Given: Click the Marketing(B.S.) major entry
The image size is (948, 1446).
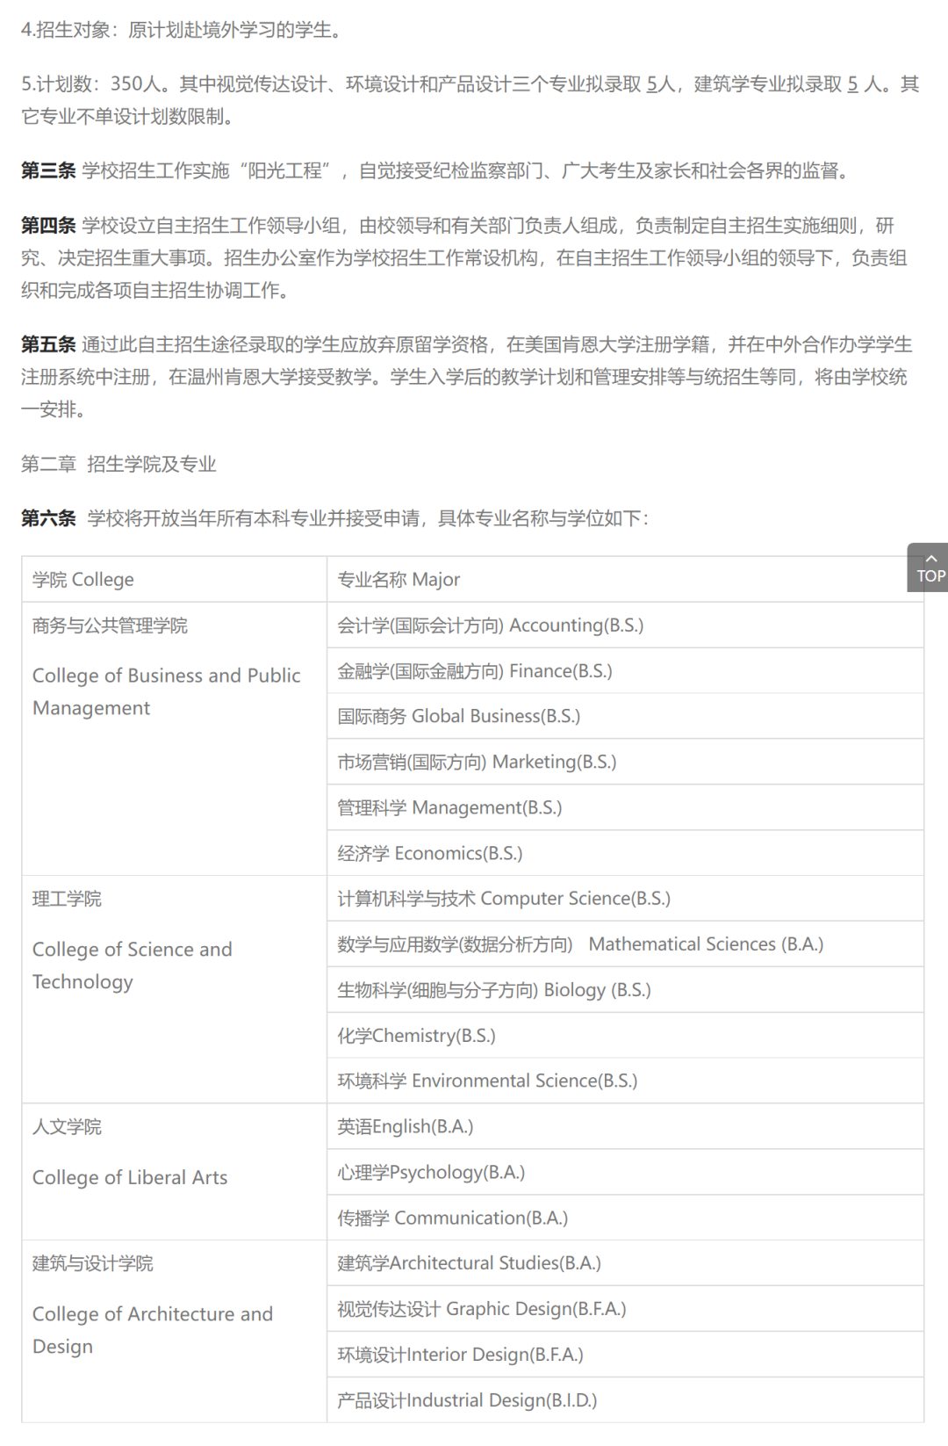Looking at the screenshot, I should click(x=625, y=763).
